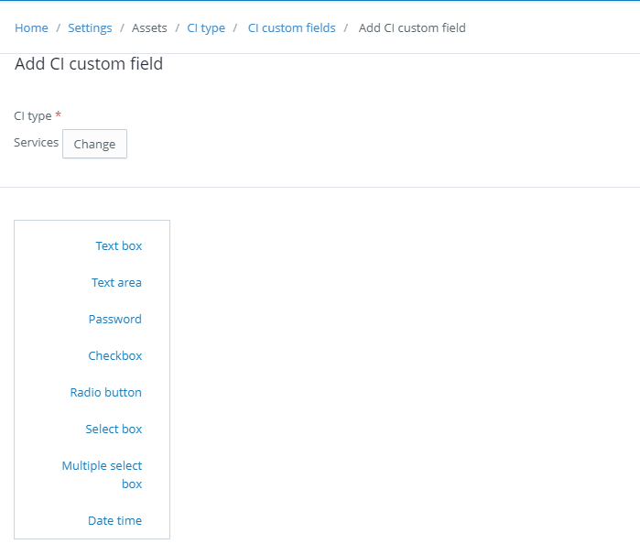This screenshot has height=544, width=640.
Task: Click the current Add CI custom field breadcrumb
Action: [412, 27]
